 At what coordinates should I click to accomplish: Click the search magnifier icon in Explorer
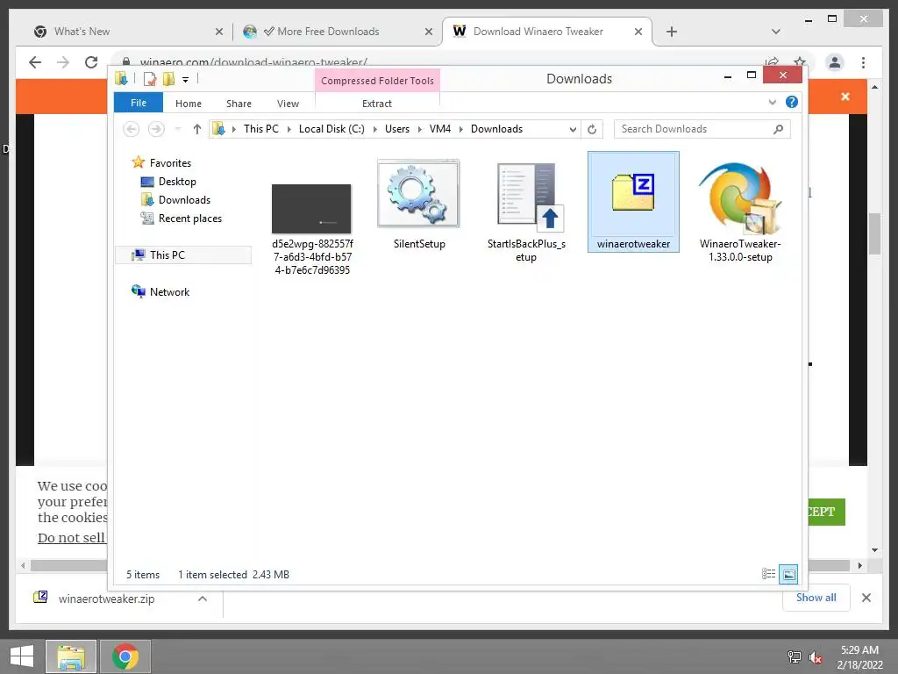click(778, 129)
